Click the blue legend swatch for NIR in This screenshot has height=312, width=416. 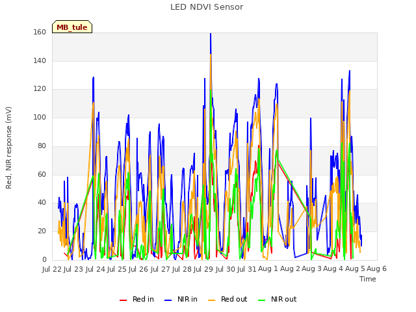pyautogui.click(x=168, y=300)
